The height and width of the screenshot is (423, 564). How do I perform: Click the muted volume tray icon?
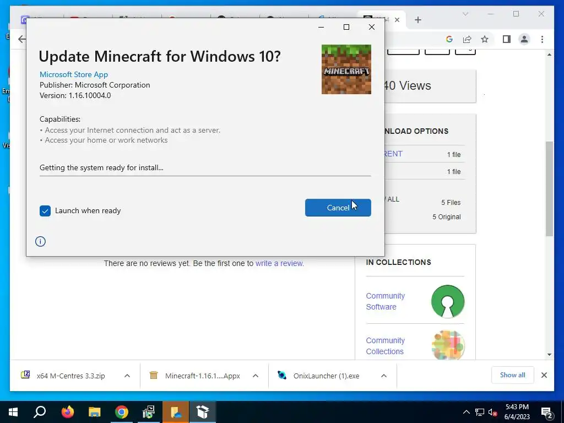(493, 412)
